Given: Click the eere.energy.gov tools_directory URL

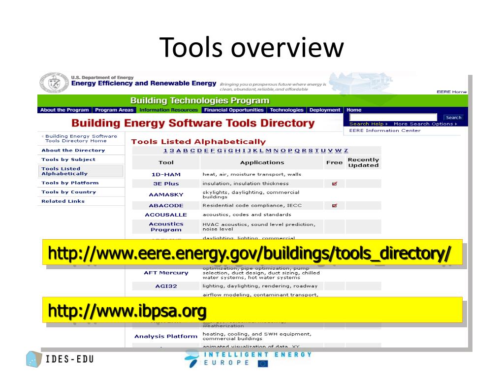Looking at the screenshot, I should point(250,253).
